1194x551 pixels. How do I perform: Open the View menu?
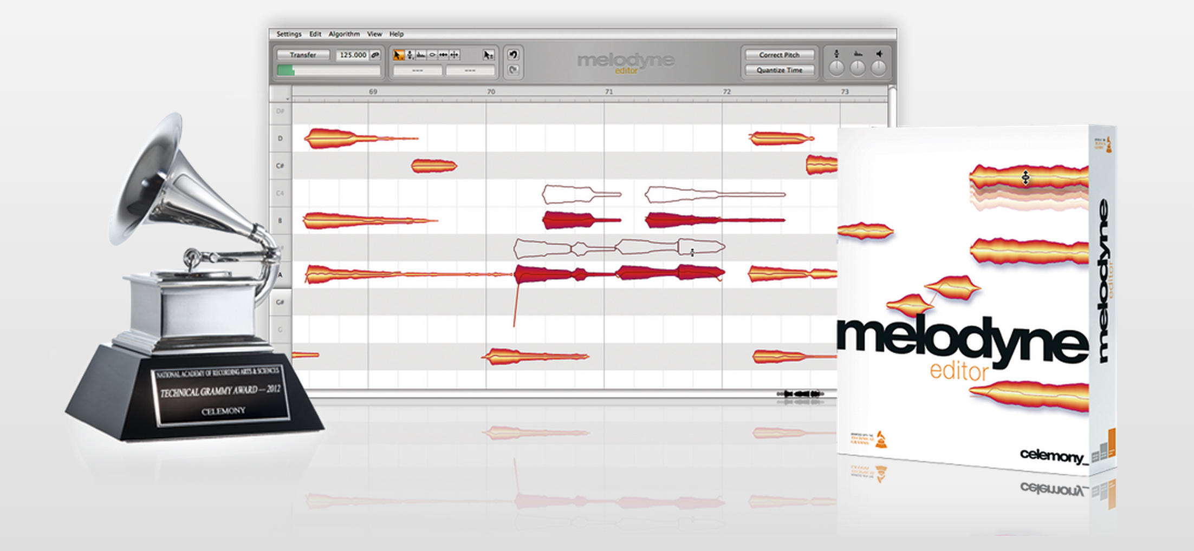(374, 34)
